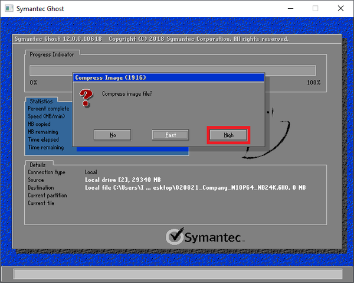
Task: Click the 0% progress label
Action: click(34, 83)
